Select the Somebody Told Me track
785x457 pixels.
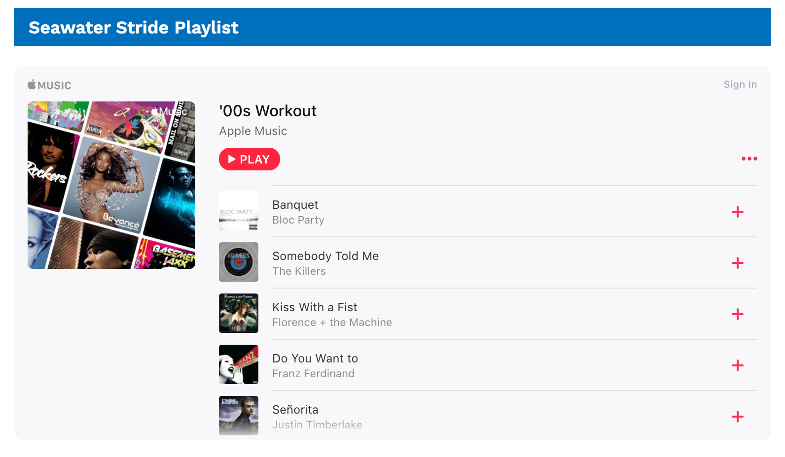tap(325, 256)
